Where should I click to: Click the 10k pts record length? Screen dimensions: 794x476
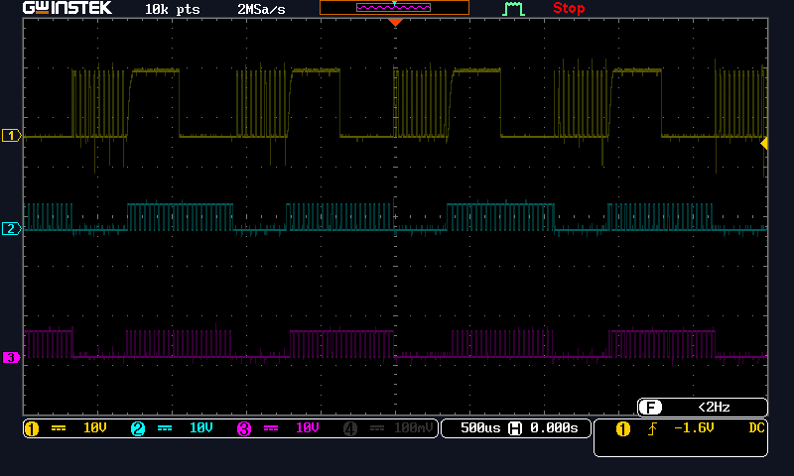coord(172,9)
